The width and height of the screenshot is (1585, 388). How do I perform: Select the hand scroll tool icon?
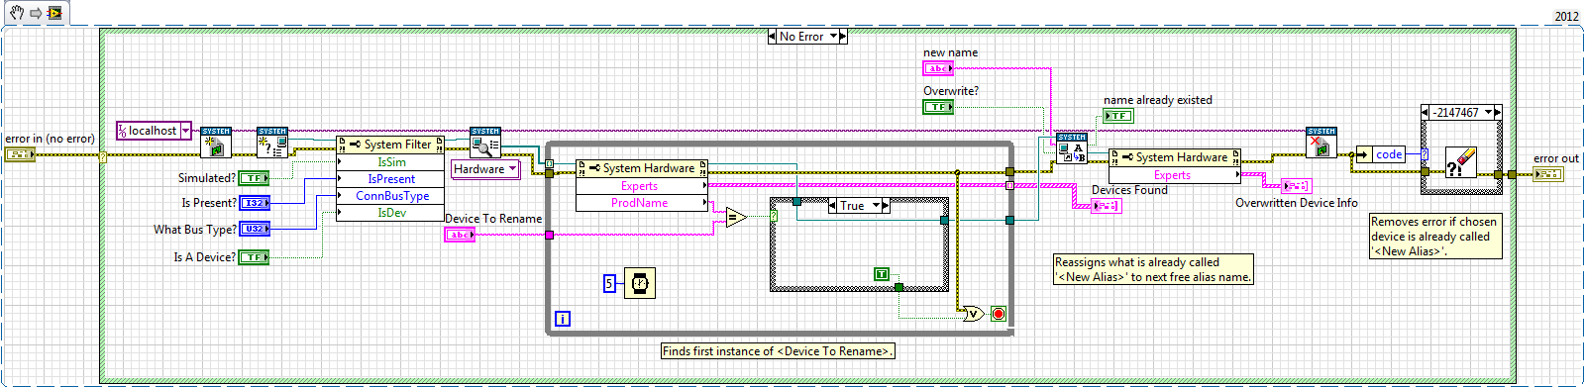16,13
